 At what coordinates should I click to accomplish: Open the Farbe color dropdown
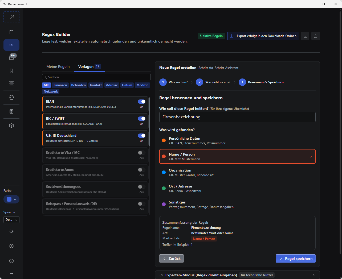[x=11, y=199]
